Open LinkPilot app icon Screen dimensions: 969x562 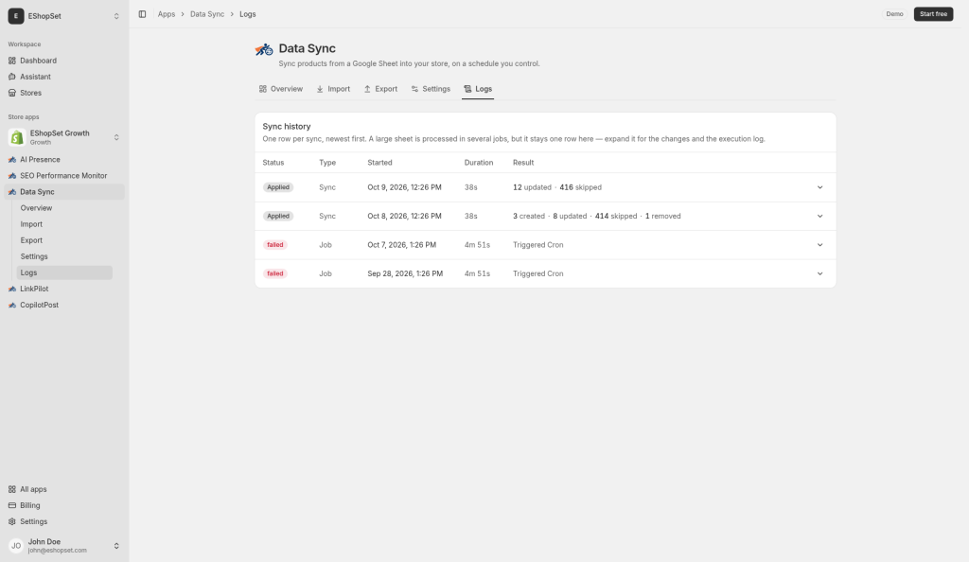(11, 289)
